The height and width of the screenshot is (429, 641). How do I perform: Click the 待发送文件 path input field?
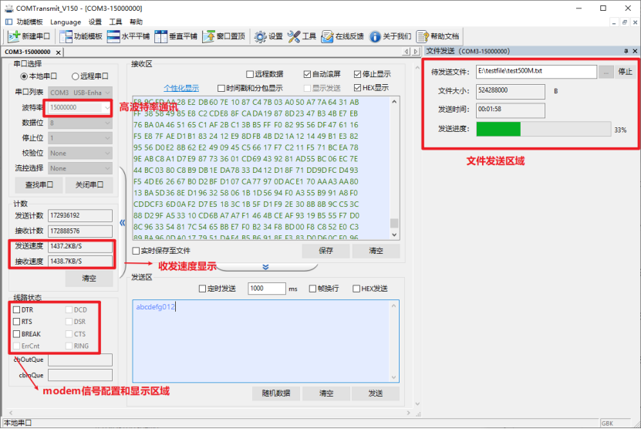536,71
